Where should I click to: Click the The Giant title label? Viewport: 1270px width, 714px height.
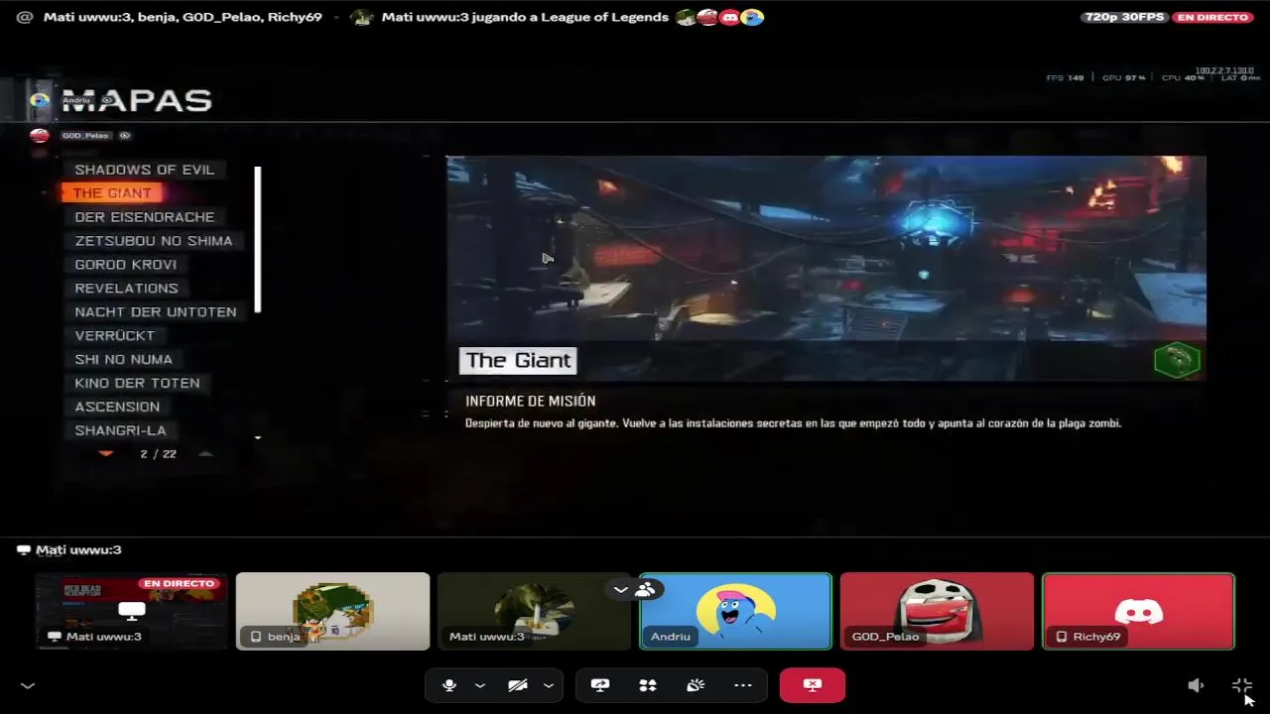pos(518,361)
